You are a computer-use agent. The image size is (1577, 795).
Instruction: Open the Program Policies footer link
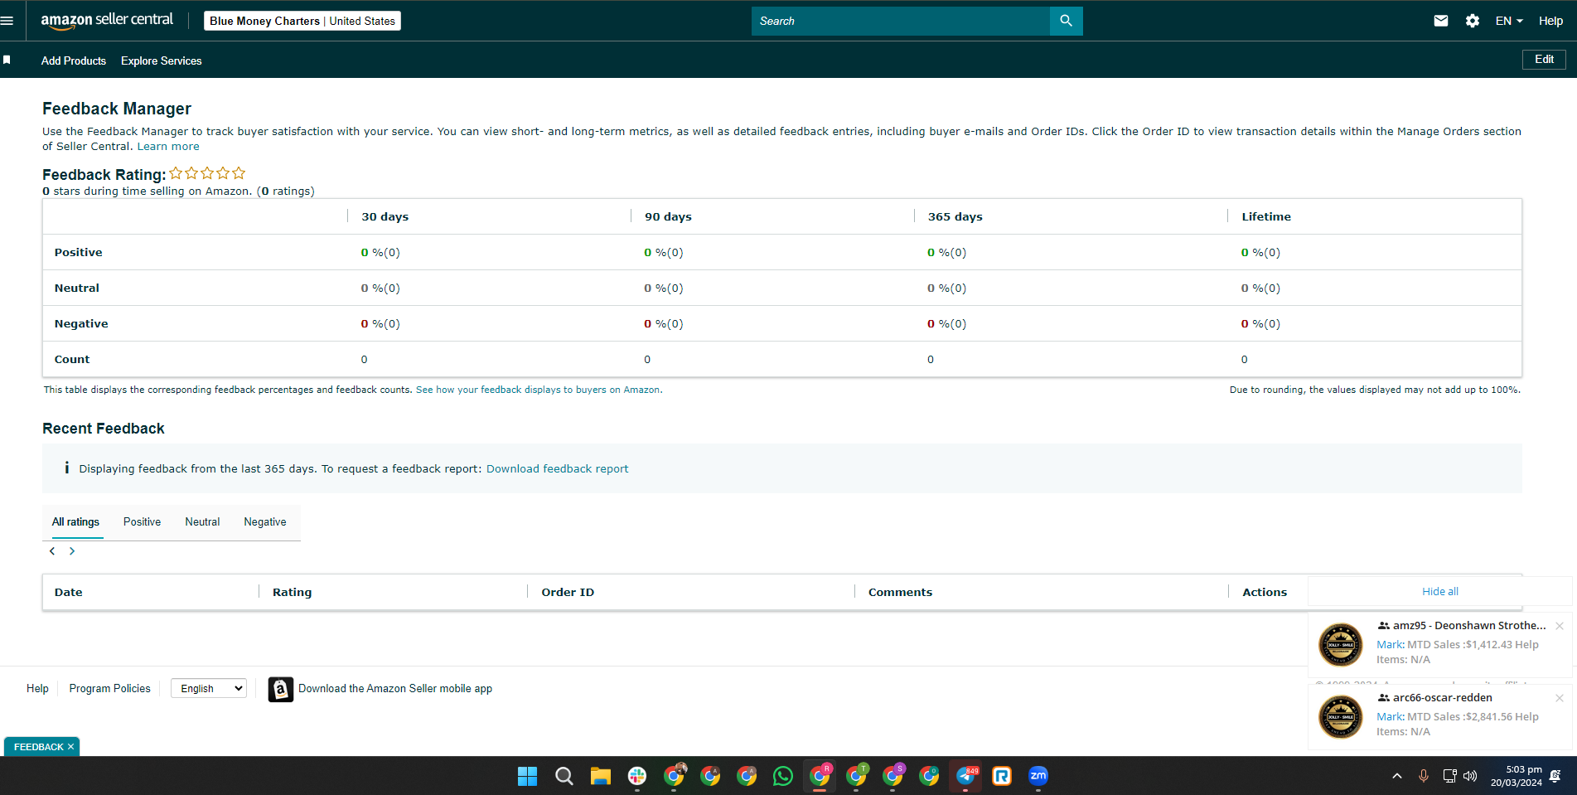point(110,689)
